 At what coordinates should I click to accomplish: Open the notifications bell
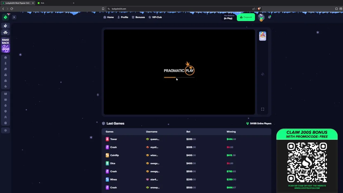[270, 17]
